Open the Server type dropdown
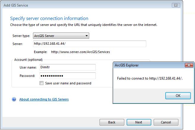The image size is (195, 130). pos(61,36)
